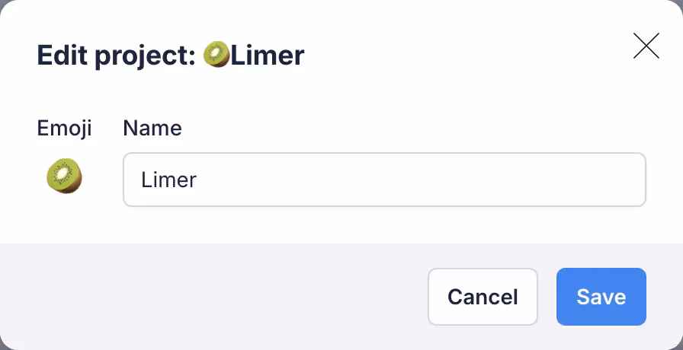
Task: Click the X in the top-right corner
Action: (646, 46)
